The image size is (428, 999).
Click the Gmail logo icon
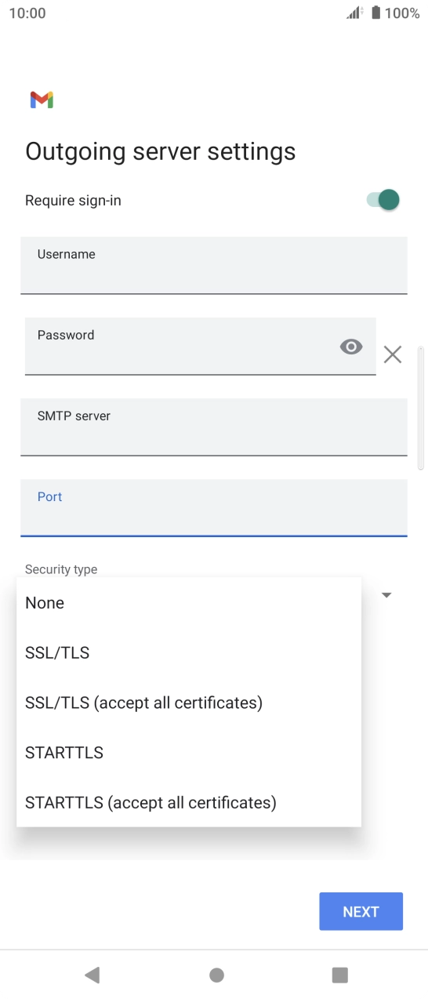tap(42, 100)
